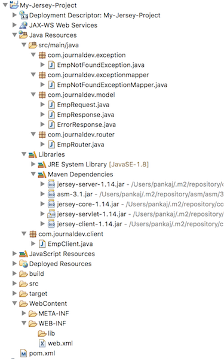This screenshot has height=359, width=224.
Task: Collapse the WebContent folder
Action: tap(14, 303)
